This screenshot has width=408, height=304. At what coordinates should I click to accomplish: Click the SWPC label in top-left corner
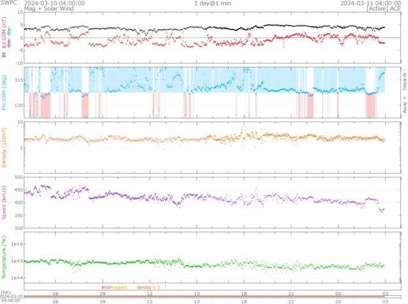(x=10, y=3)
